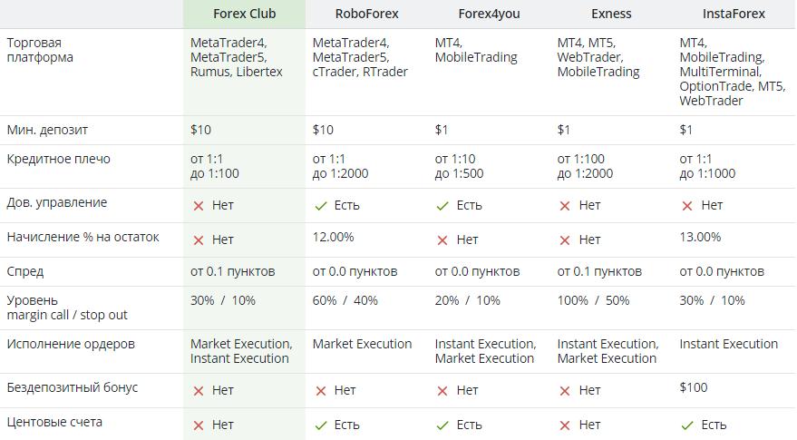
Task: Open the Exness broker header
Action: tap(610, 14)
